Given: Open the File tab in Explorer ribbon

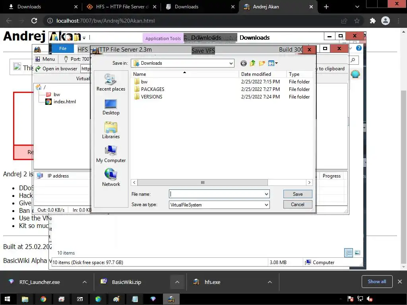Looking at the screenshot, I should point(63,48).
